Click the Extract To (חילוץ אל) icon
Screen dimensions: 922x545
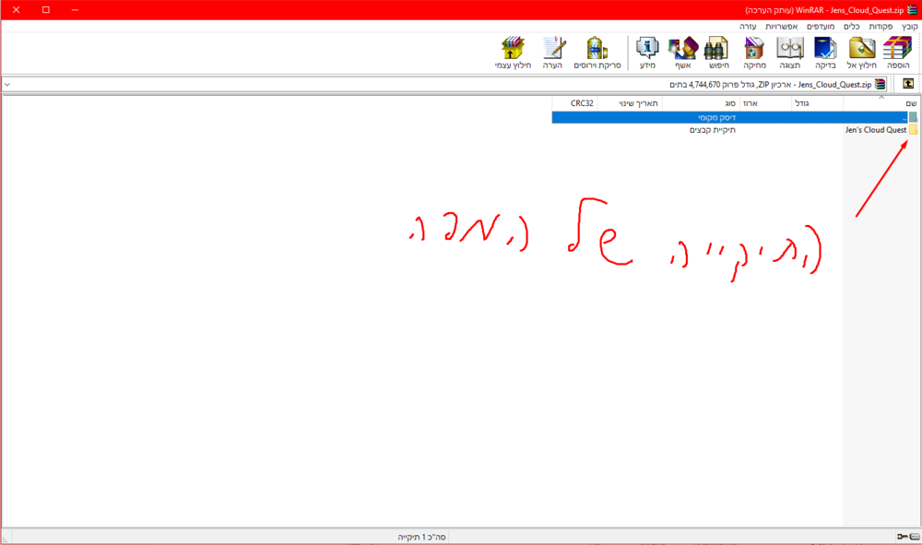[x=861, y=53]
